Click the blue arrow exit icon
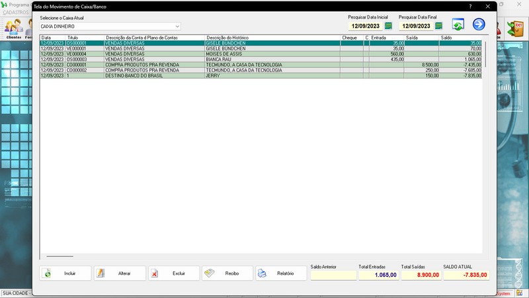The image size is (529, 298). pos(479,25)
